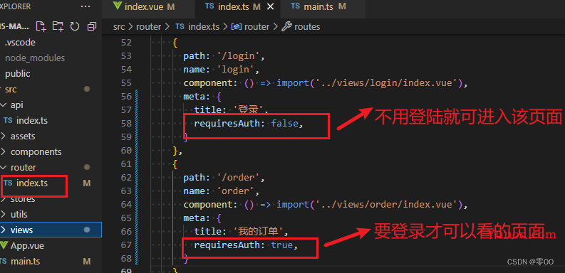
Task: Click router folder in the breadcrumb
Action: [x=148, y=27]
